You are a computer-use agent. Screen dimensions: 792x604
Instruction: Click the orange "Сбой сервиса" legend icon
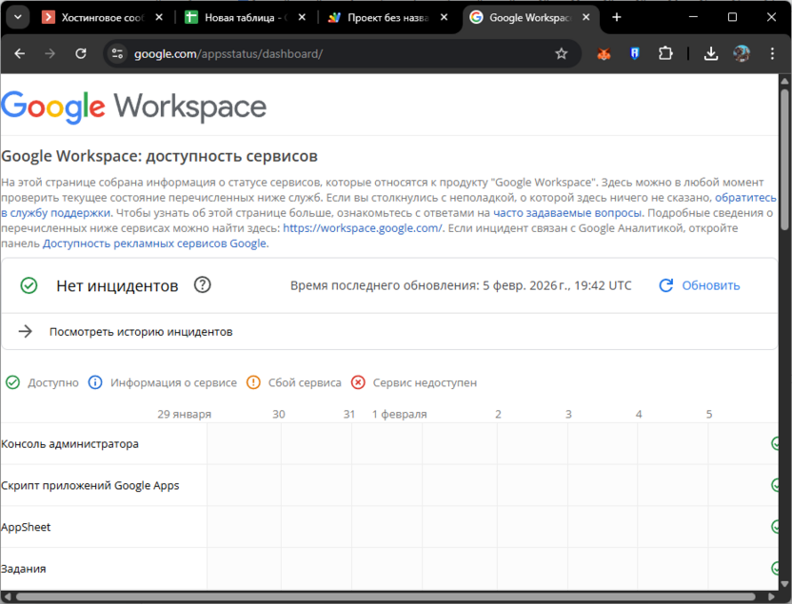click(x=253, y=382)
